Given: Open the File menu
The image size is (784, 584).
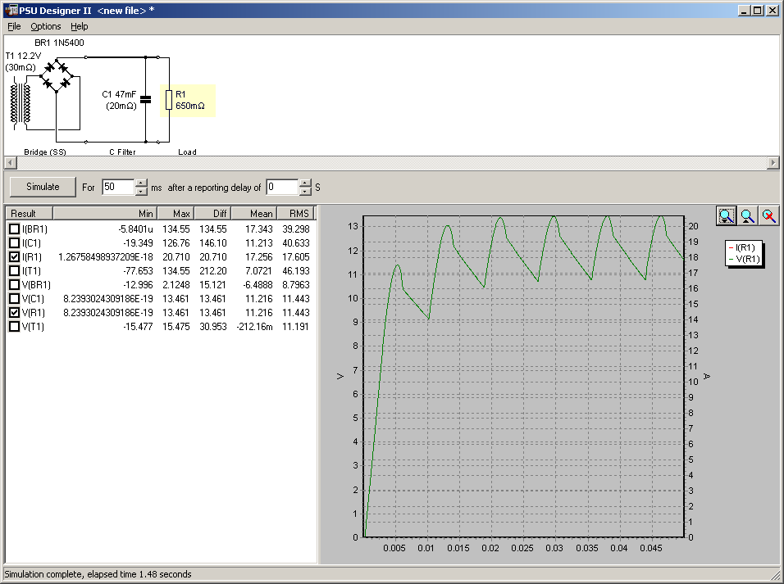Looking at the screenshot, I should [x=14, y=26].
